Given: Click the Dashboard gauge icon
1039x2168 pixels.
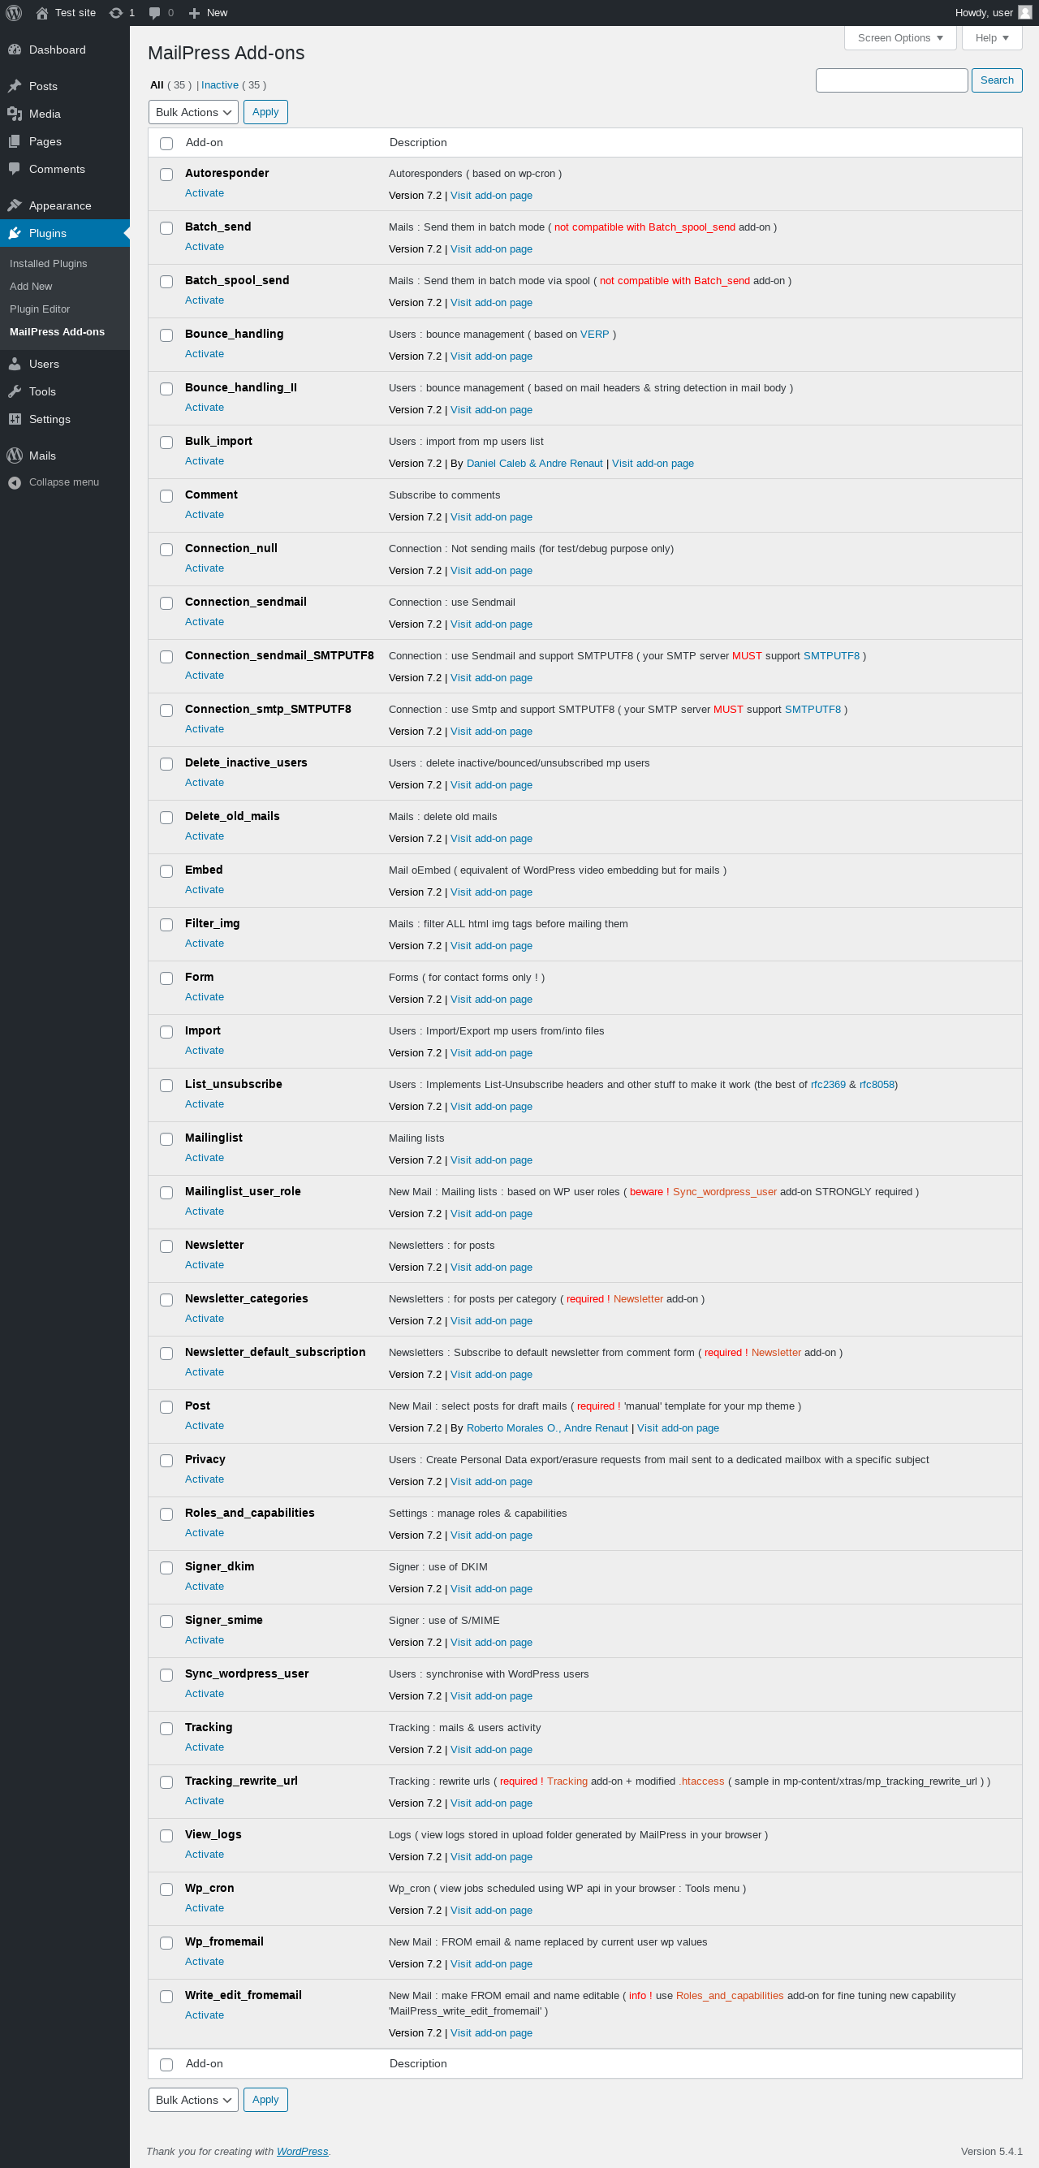Looking at the screenshot, I should coord(15,50).
